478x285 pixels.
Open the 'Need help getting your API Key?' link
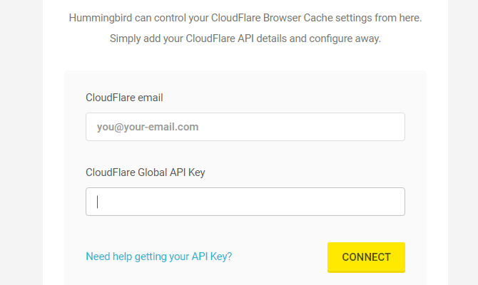158,256
